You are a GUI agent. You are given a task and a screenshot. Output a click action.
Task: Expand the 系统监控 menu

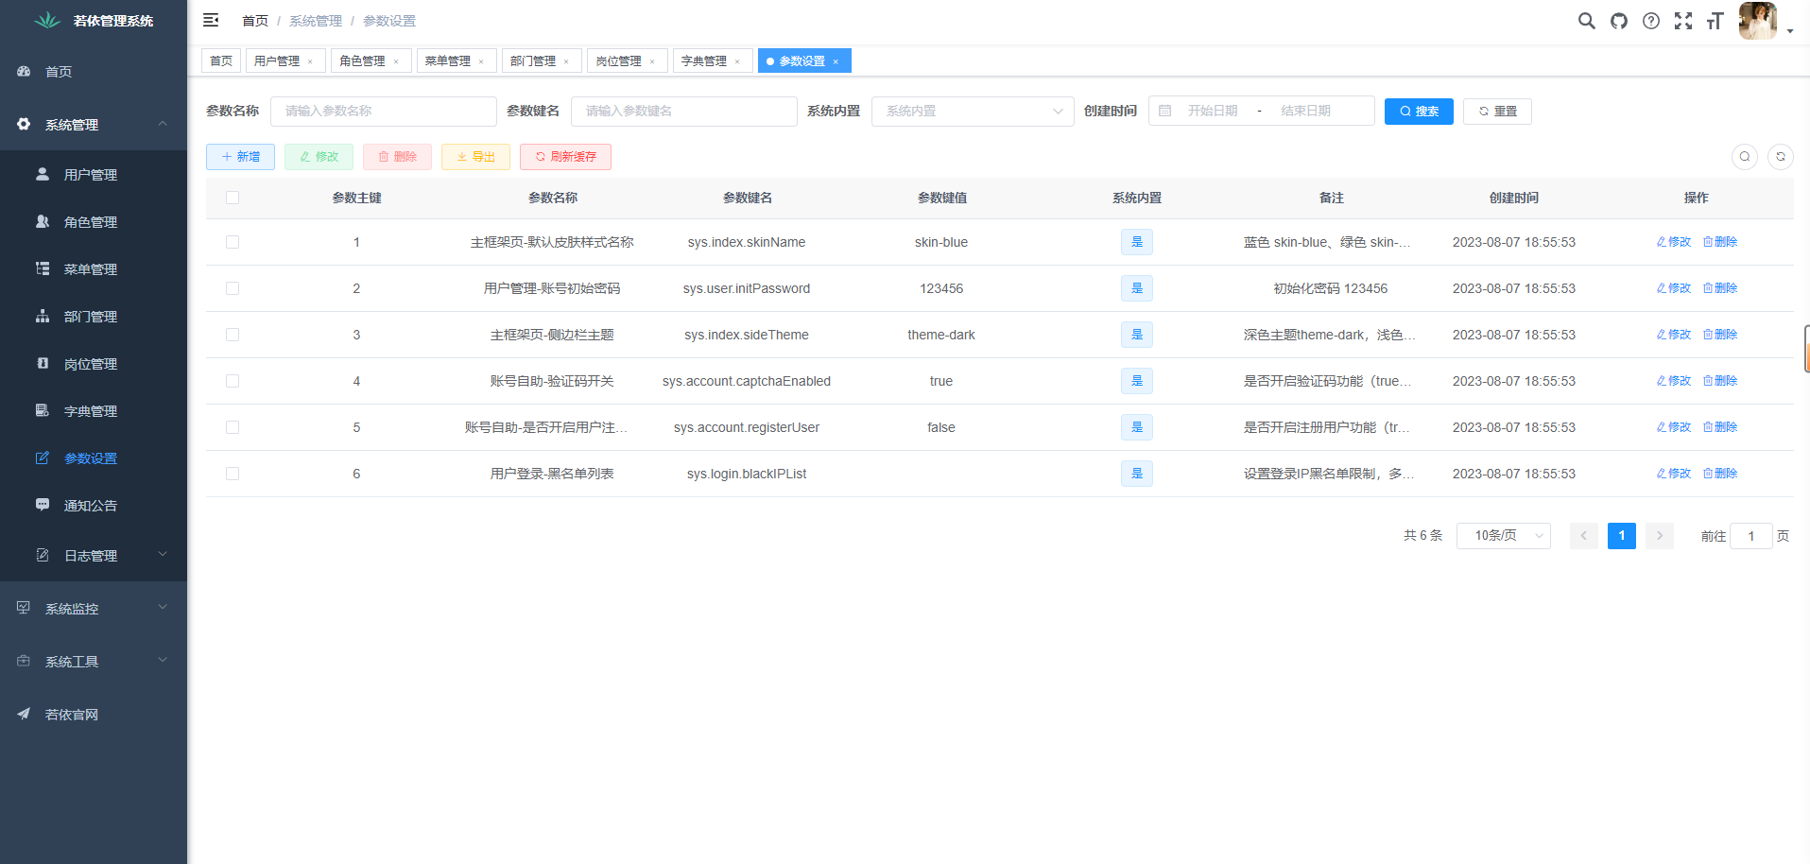[94, 608]
